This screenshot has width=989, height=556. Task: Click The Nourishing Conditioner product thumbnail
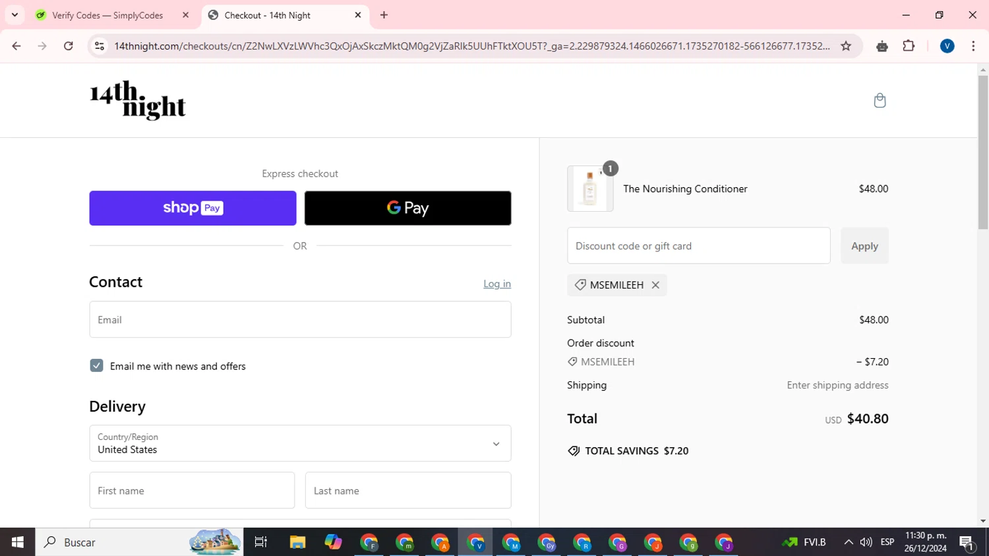point(590,189)
